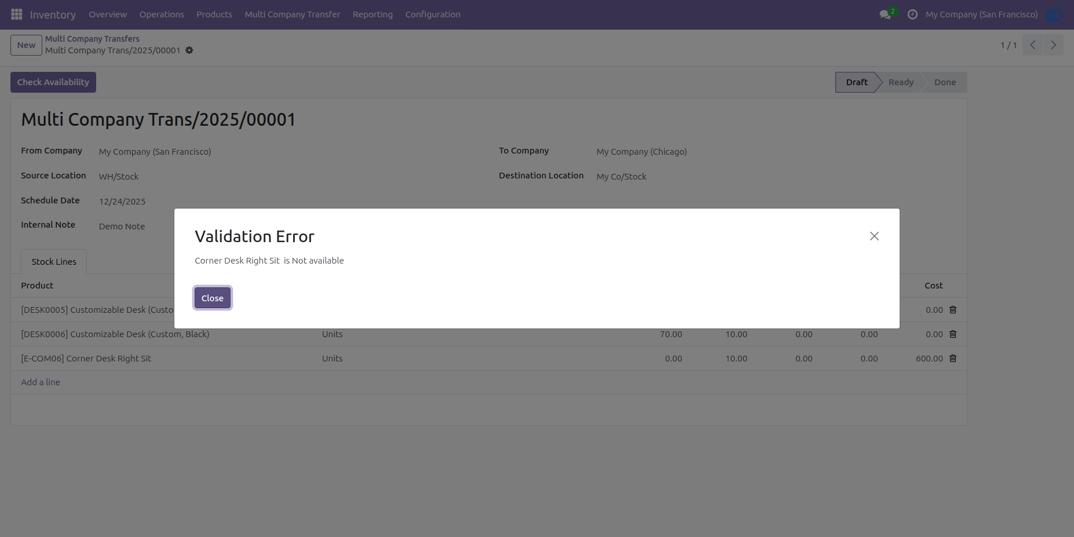The height and width of the screenshot is (537, 1074).
Task: Click the record pager 1 / 1
Action: pos(1009,45)
